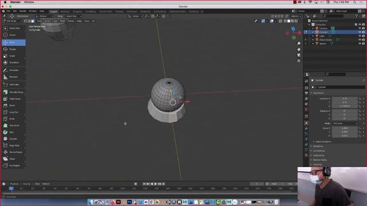Select the Knife tool
The width and height of the screenshot is (367, 206).
pos(14,119)
